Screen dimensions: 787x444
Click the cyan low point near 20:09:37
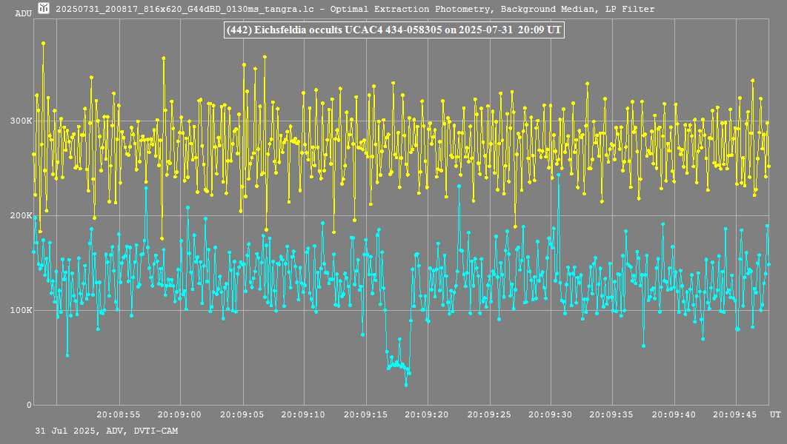point(643,346)
